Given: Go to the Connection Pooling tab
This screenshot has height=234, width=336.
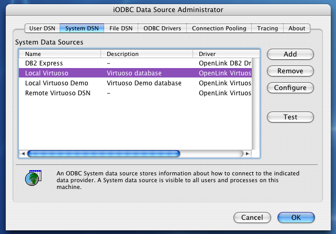Looking at the screenshot, I should click(x=219, y=28).
